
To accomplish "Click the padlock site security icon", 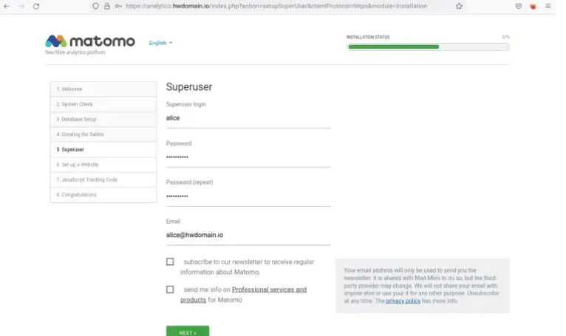I will point(107,6).
